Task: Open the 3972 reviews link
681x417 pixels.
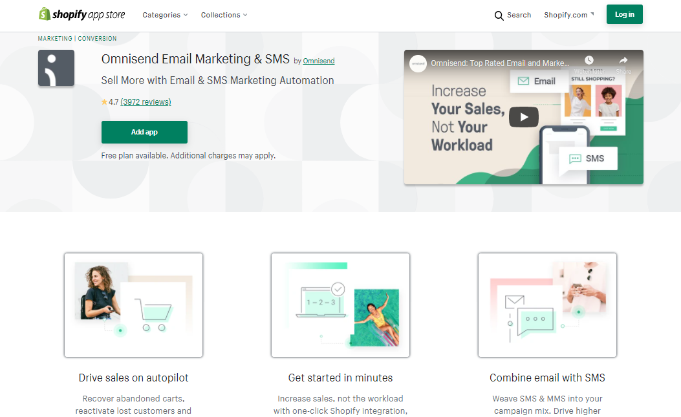Action: (x=146, y=102)
